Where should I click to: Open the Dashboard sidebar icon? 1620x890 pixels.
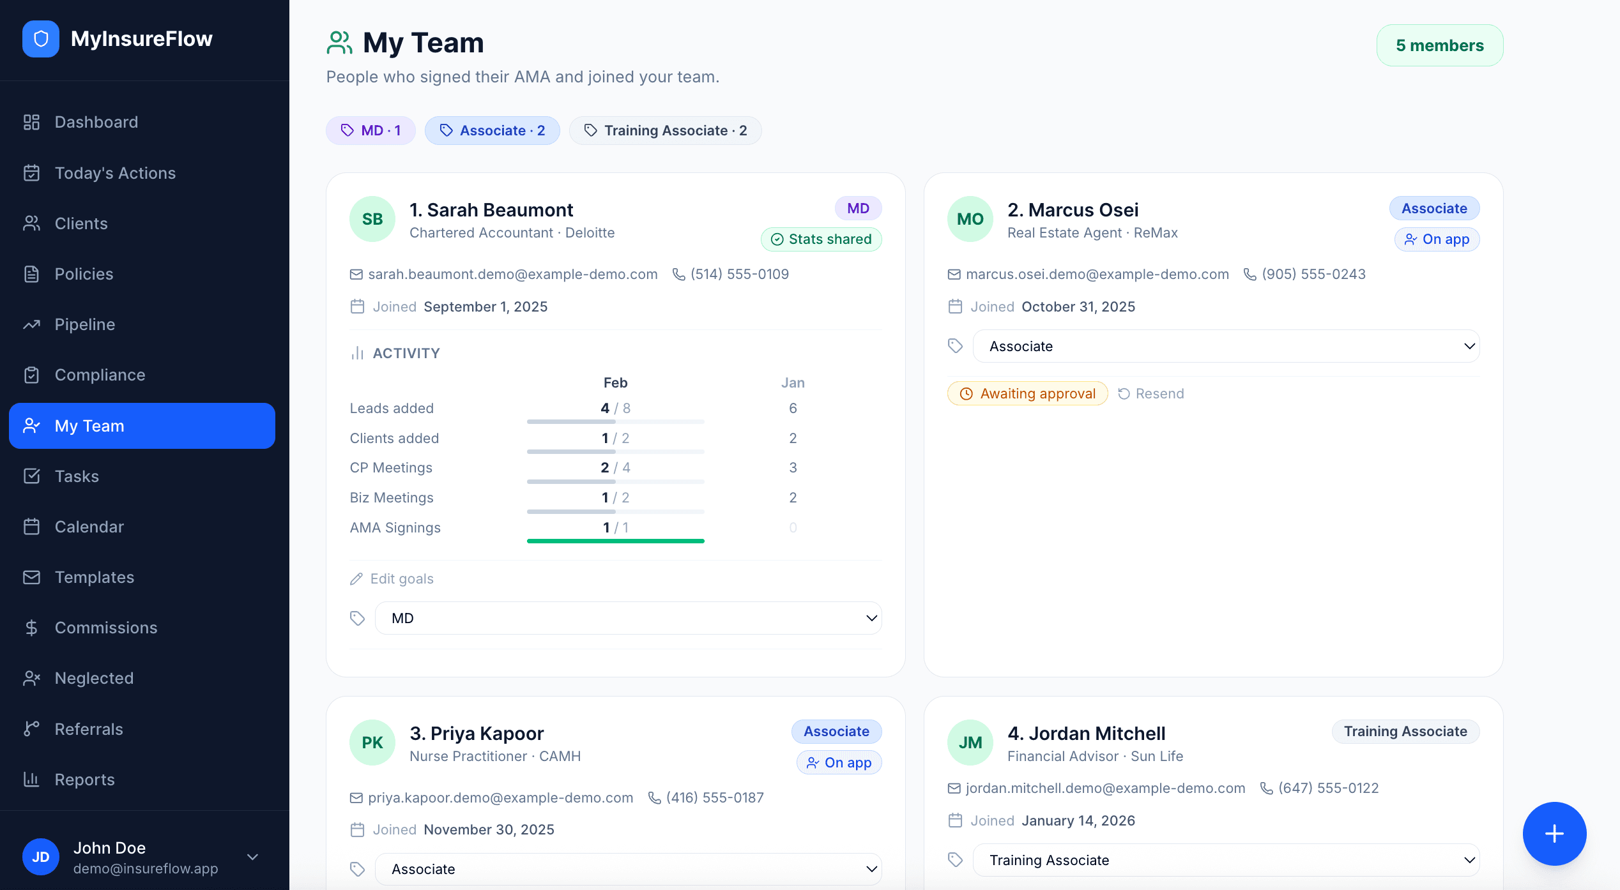pyautogui.click(x=32, y=121)
